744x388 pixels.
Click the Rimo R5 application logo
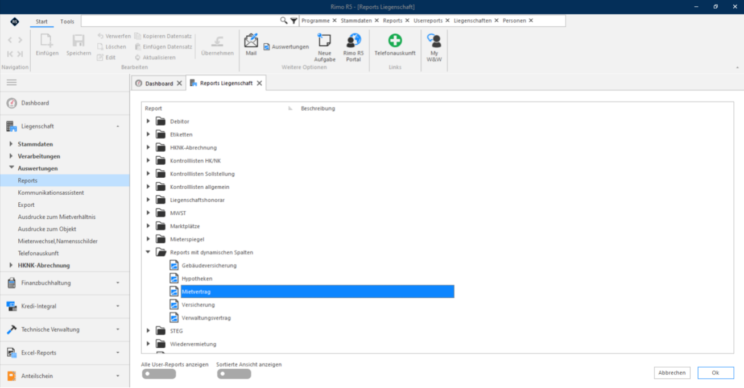tap(15, 22)
